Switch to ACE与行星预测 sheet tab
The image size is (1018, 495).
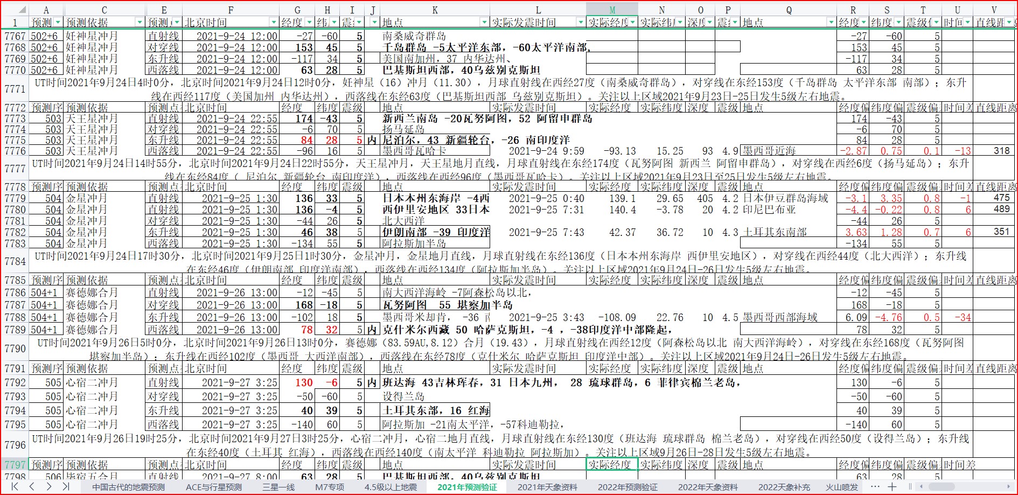click(x=213, y=487)
